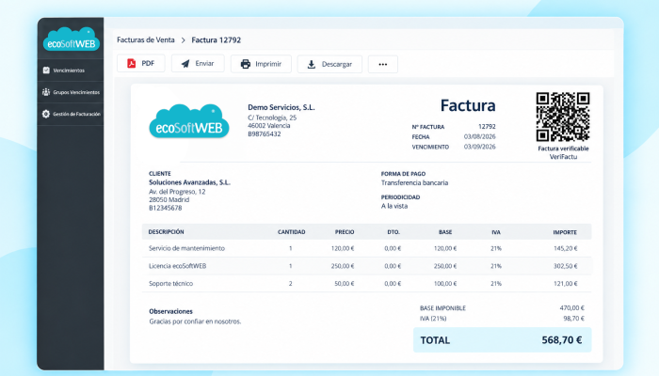Click the BASE IMPONIBLE 470,00 € value
The image size is (659, 376).
point(572,308)
